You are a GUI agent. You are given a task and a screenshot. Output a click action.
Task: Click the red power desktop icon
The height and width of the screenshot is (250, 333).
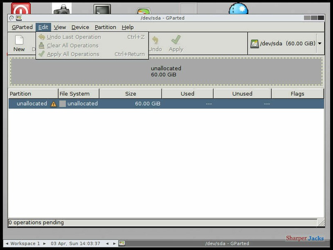tap(21, 8)
